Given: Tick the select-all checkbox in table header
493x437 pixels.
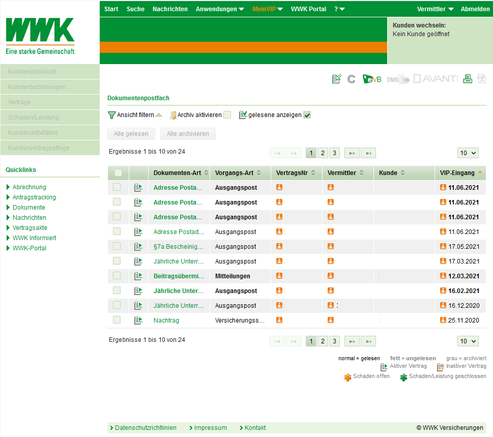Looking at the screenshot, I should 118,173.
